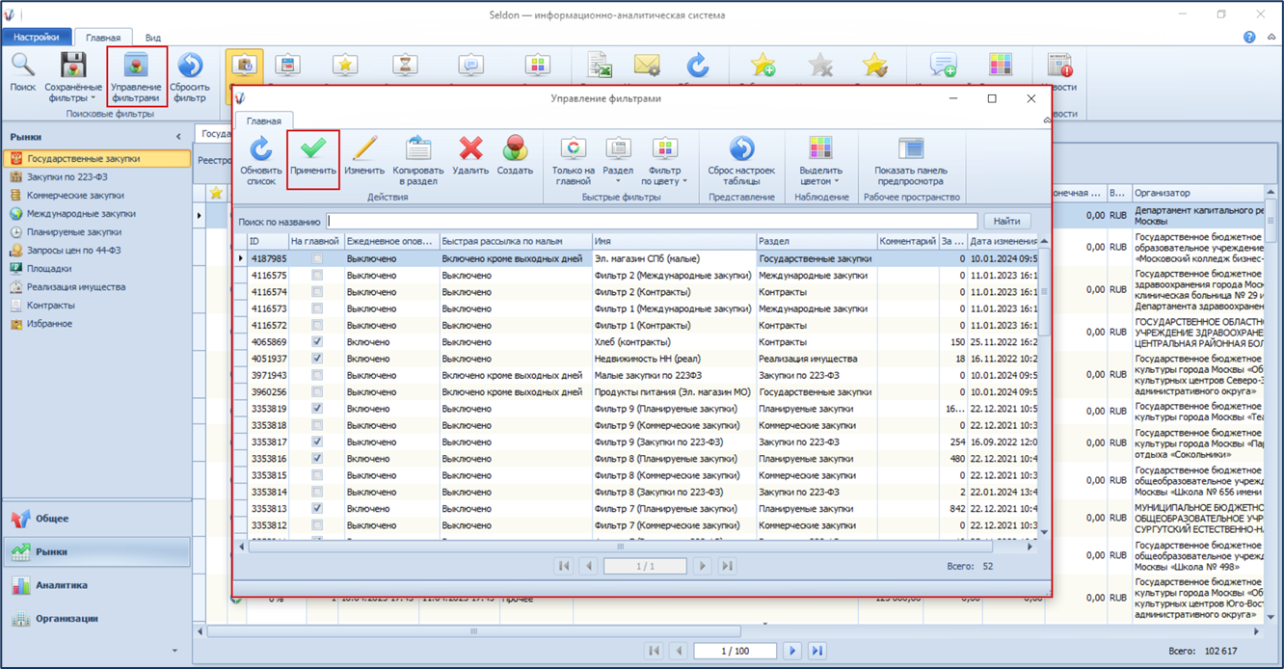Image resolution: width=1284 pixels, height=669 pixels.
Task: Toggle На главной checkbox for ID 4187985
Action: click(317, 258)
